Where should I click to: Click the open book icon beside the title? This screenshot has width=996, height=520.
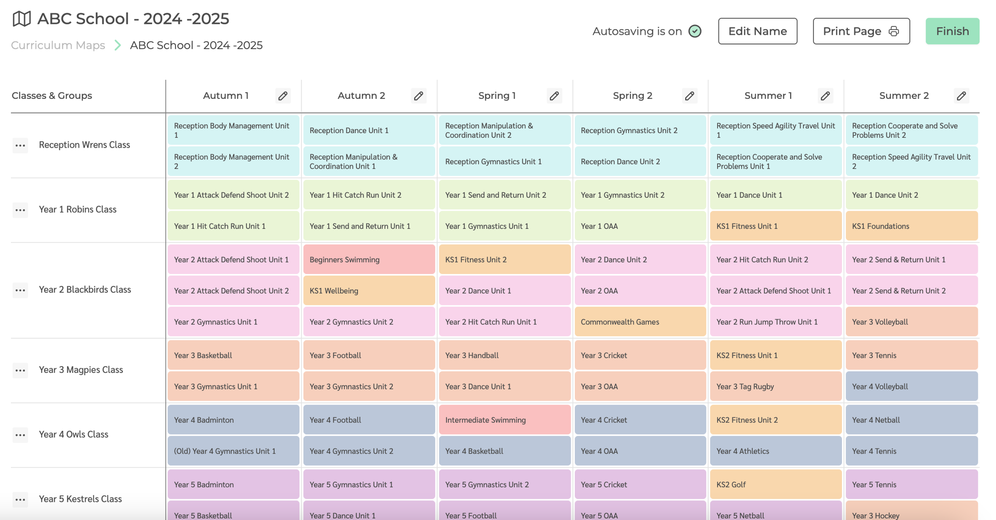pyautogui.click(x=21, y=18)
